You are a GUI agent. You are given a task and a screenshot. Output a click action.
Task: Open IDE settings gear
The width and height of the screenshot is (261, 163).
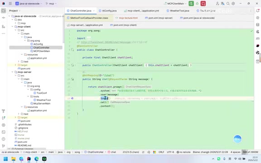coord(233,4)
